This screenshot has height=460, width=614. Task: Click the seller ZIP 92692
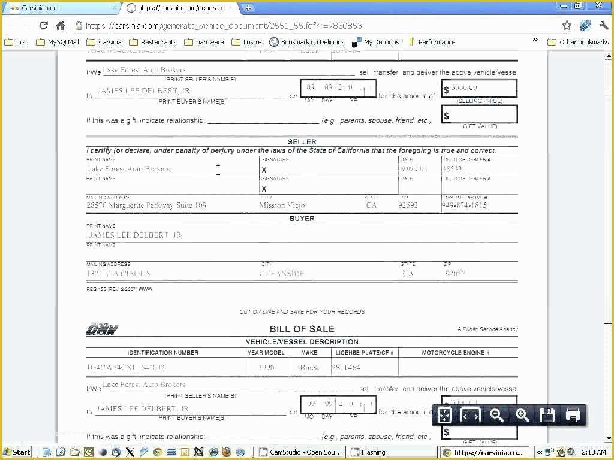pyautogui.click(x=408, y=205)
